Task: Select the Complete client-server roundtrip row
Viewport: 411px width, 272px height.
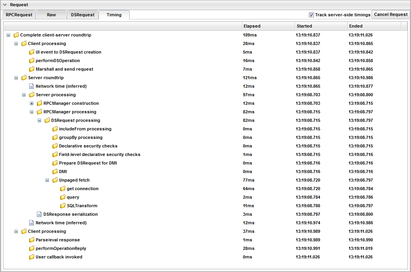Action: (x=55, y=35)
